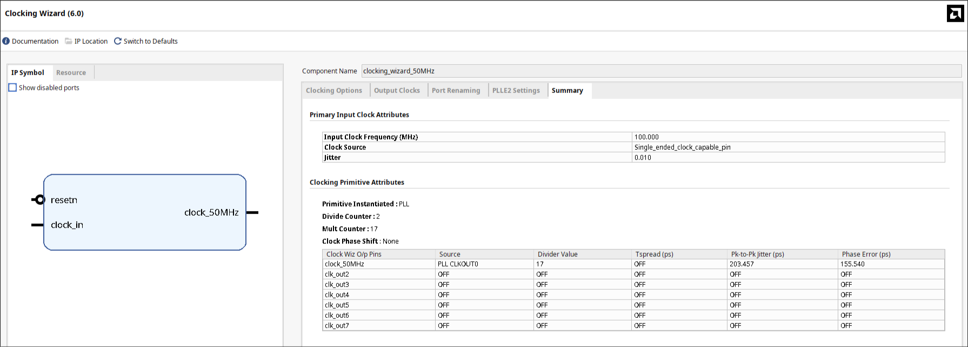Switch to the Clocking Options tab

point(334,90)
